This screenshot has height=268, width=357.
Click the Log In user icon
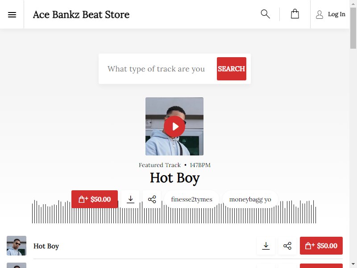click(320, 15)
